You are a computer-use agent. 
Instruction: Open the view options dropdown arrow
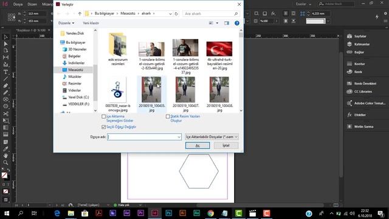(x=217, y=23)
